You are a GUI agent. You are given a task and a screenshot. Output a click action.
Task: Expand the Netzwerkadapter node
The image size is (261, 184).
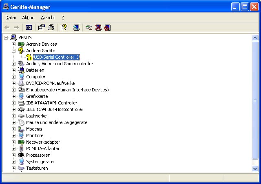[13, 142]
